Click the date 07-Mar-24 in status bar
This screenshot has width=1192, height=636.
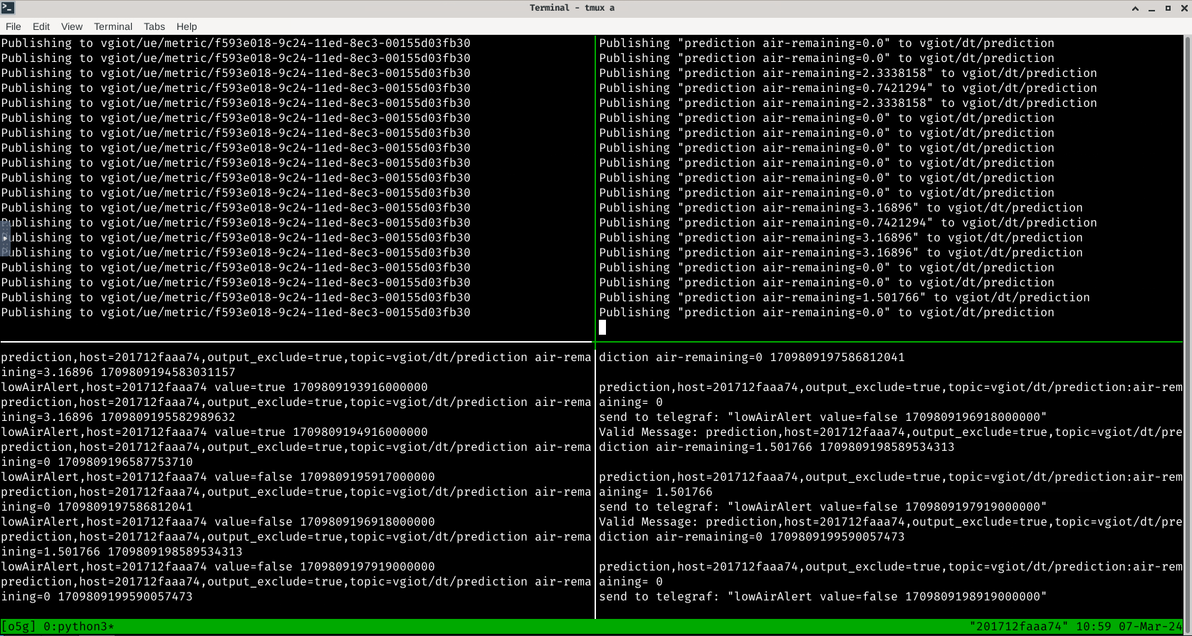(1151, 627)
